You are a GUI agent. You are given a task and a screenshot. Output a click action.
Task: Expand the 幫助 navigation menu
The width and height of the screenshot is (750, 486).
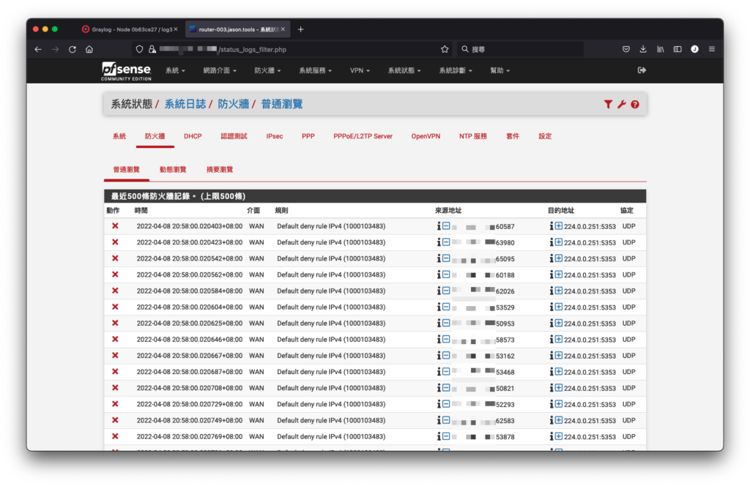click(500, 70)
